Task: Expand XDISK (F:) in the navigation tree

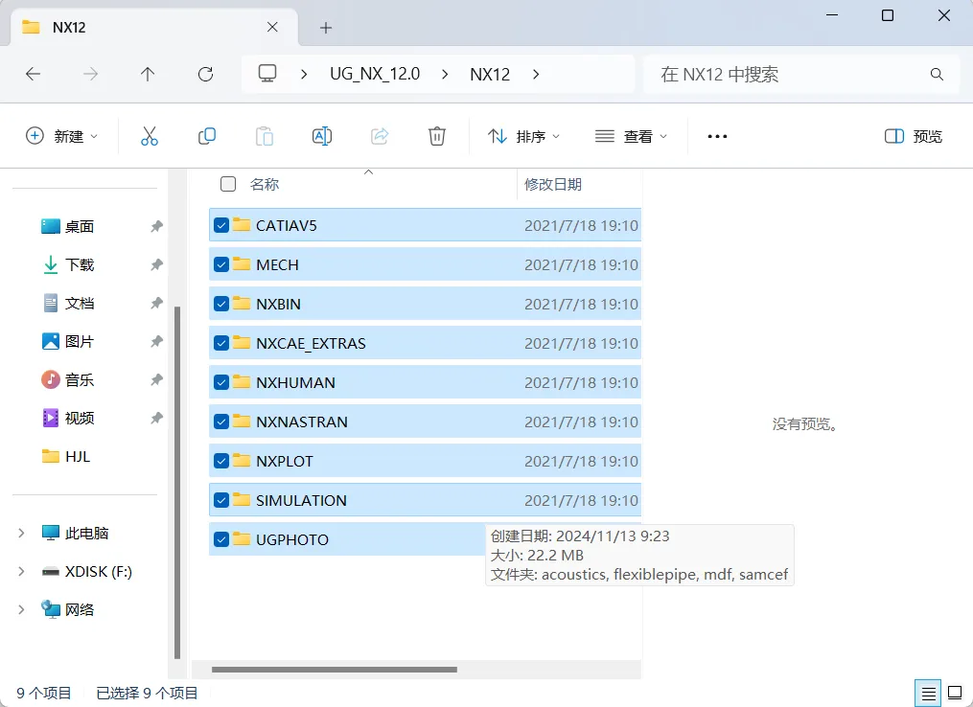Action: [x=21, y=572]
